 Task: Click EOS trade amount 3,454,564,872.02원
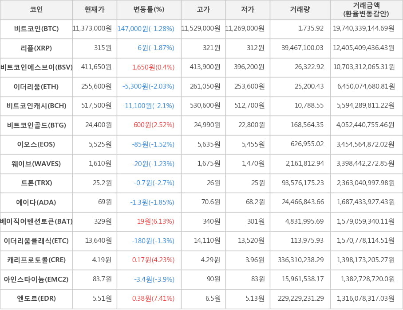point(365,144)
